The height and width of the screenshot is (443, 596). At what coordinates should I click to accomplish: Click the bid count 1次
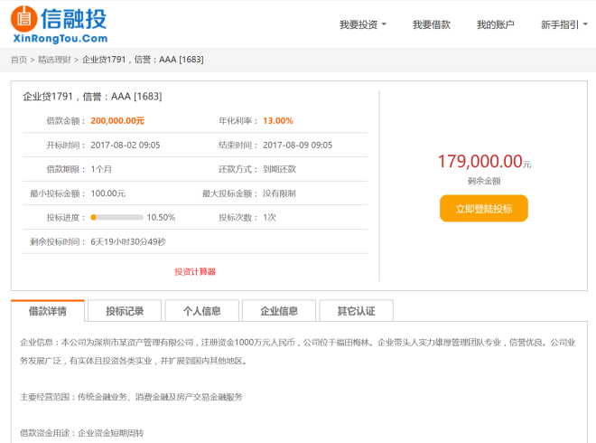click(x=269, y=217)
